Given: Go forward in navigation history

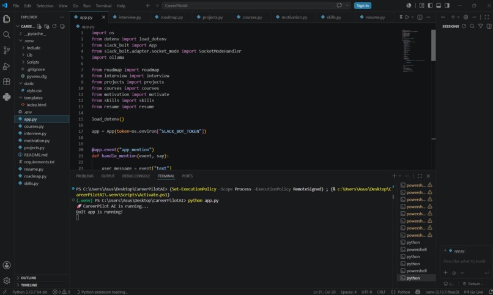Looking at the screenshot, I should (x=157, y=6).
